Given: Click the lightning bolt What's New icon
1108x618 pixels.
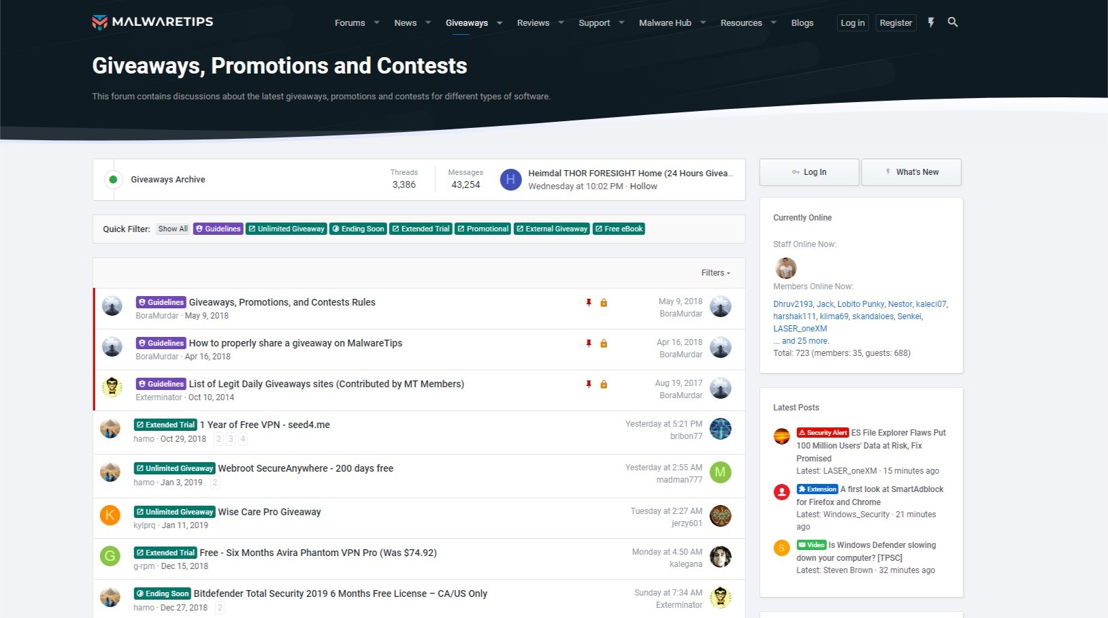Looking at the screenshot, I should [x=930, y=22].
